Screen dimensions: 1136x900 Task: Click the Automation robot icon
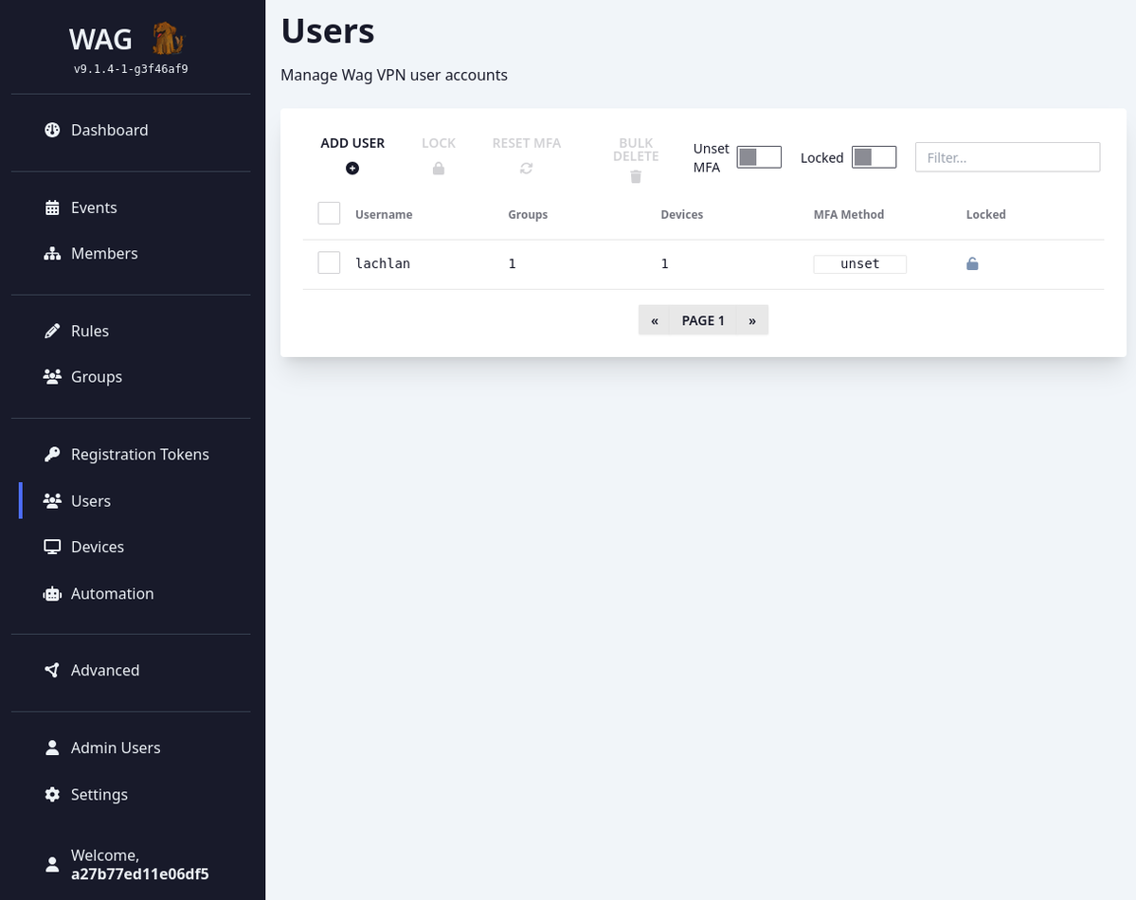click(52, 594)
